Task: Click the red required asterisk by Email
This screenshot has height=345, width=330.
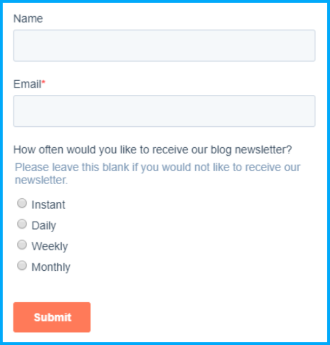Action: [44, 83]
